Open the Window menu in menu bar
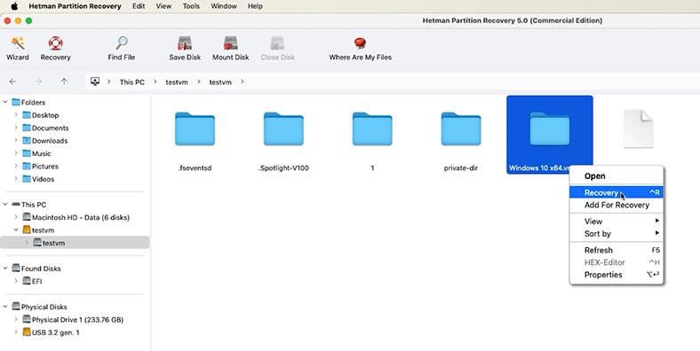This screenshot has width=700, height=351. tap(224, 6)
